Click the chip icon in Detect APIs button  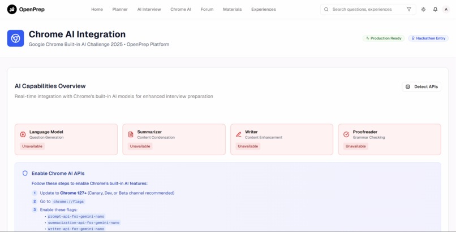(x=408, y=86)
